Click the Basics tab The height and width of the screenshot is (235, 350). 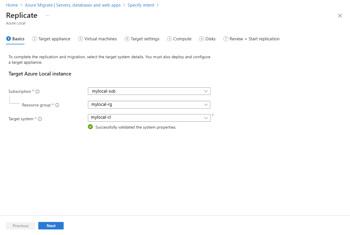point(15,39)
